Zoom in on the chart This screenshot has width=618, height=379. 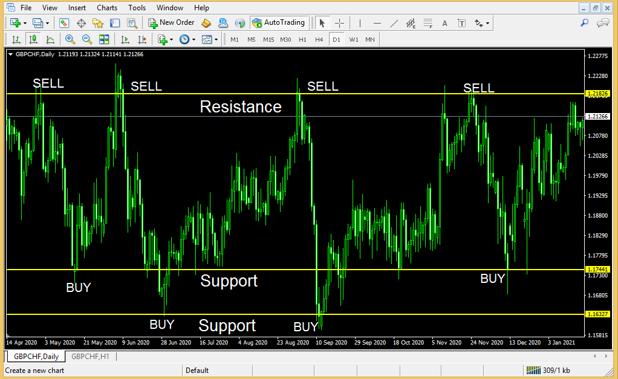(70, 39)
